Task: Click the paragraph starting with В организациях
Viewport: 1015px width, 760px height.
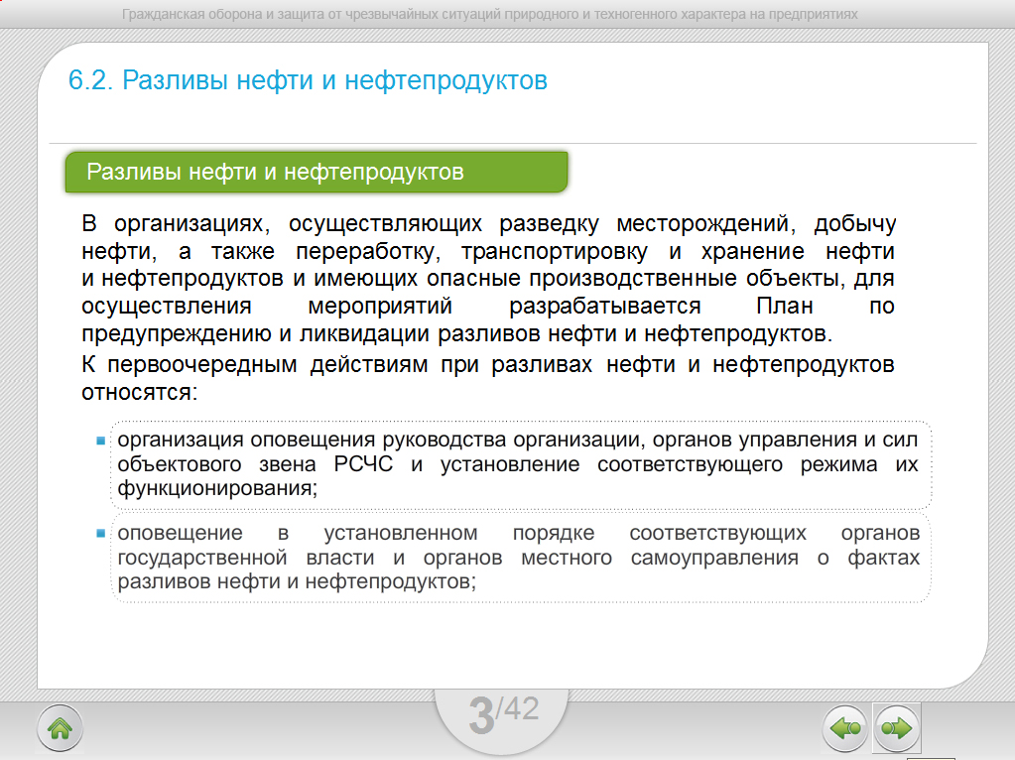Action: (487, 277)
